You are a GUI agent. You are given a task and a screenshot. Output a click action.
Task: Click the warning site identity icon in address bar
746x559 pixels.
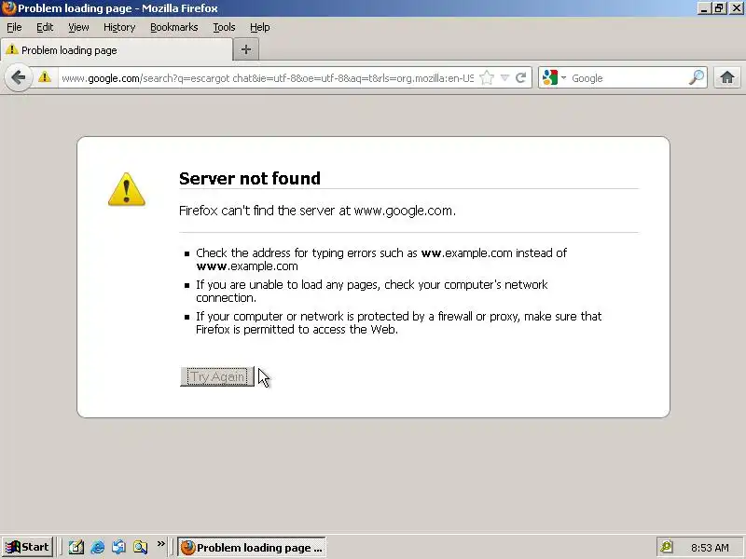[45, 77]
